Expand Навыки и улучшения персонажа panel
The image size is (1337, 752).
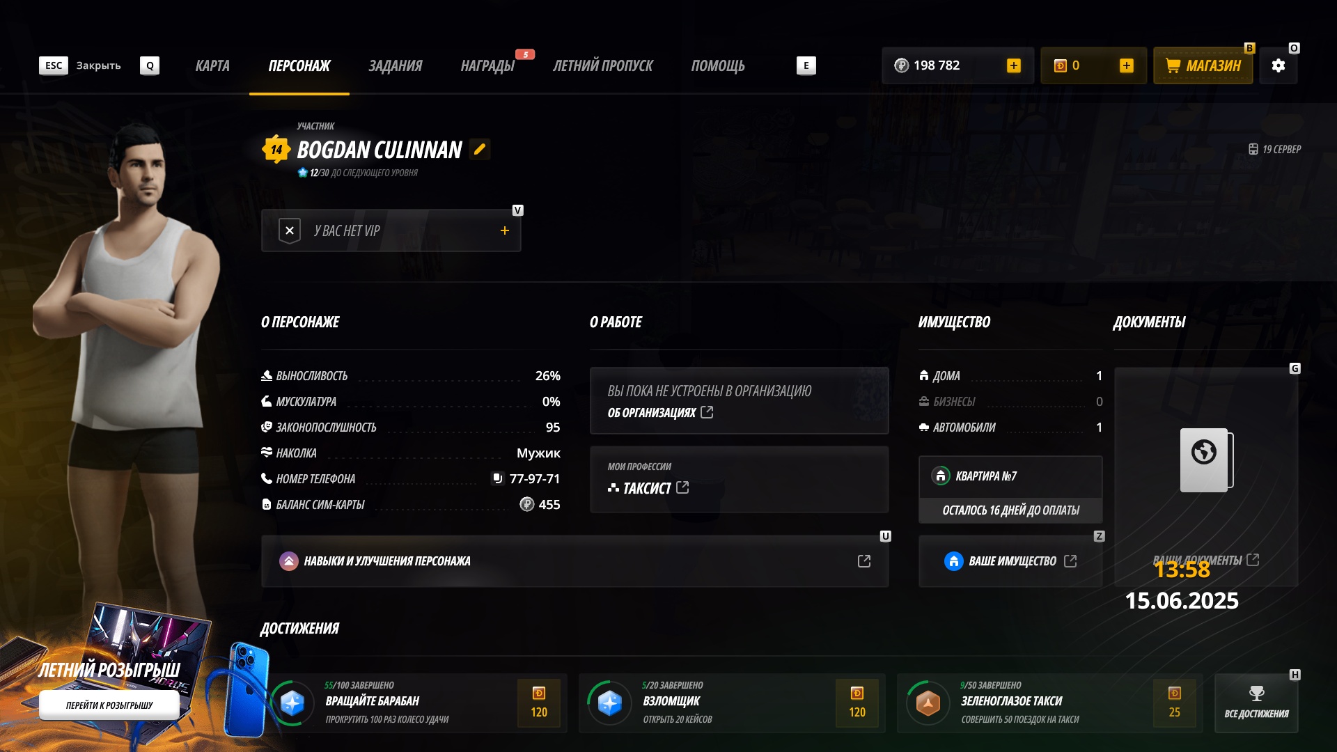coord(574,561)
